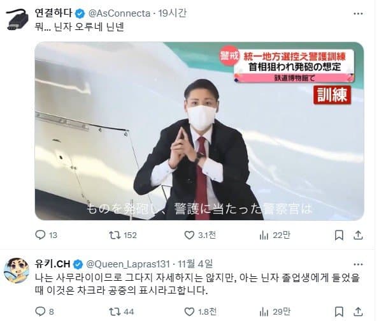This screenshot has width=379, height=321.
Task: Open the 11월 4일 timestamp link
Action: (196, 264)
